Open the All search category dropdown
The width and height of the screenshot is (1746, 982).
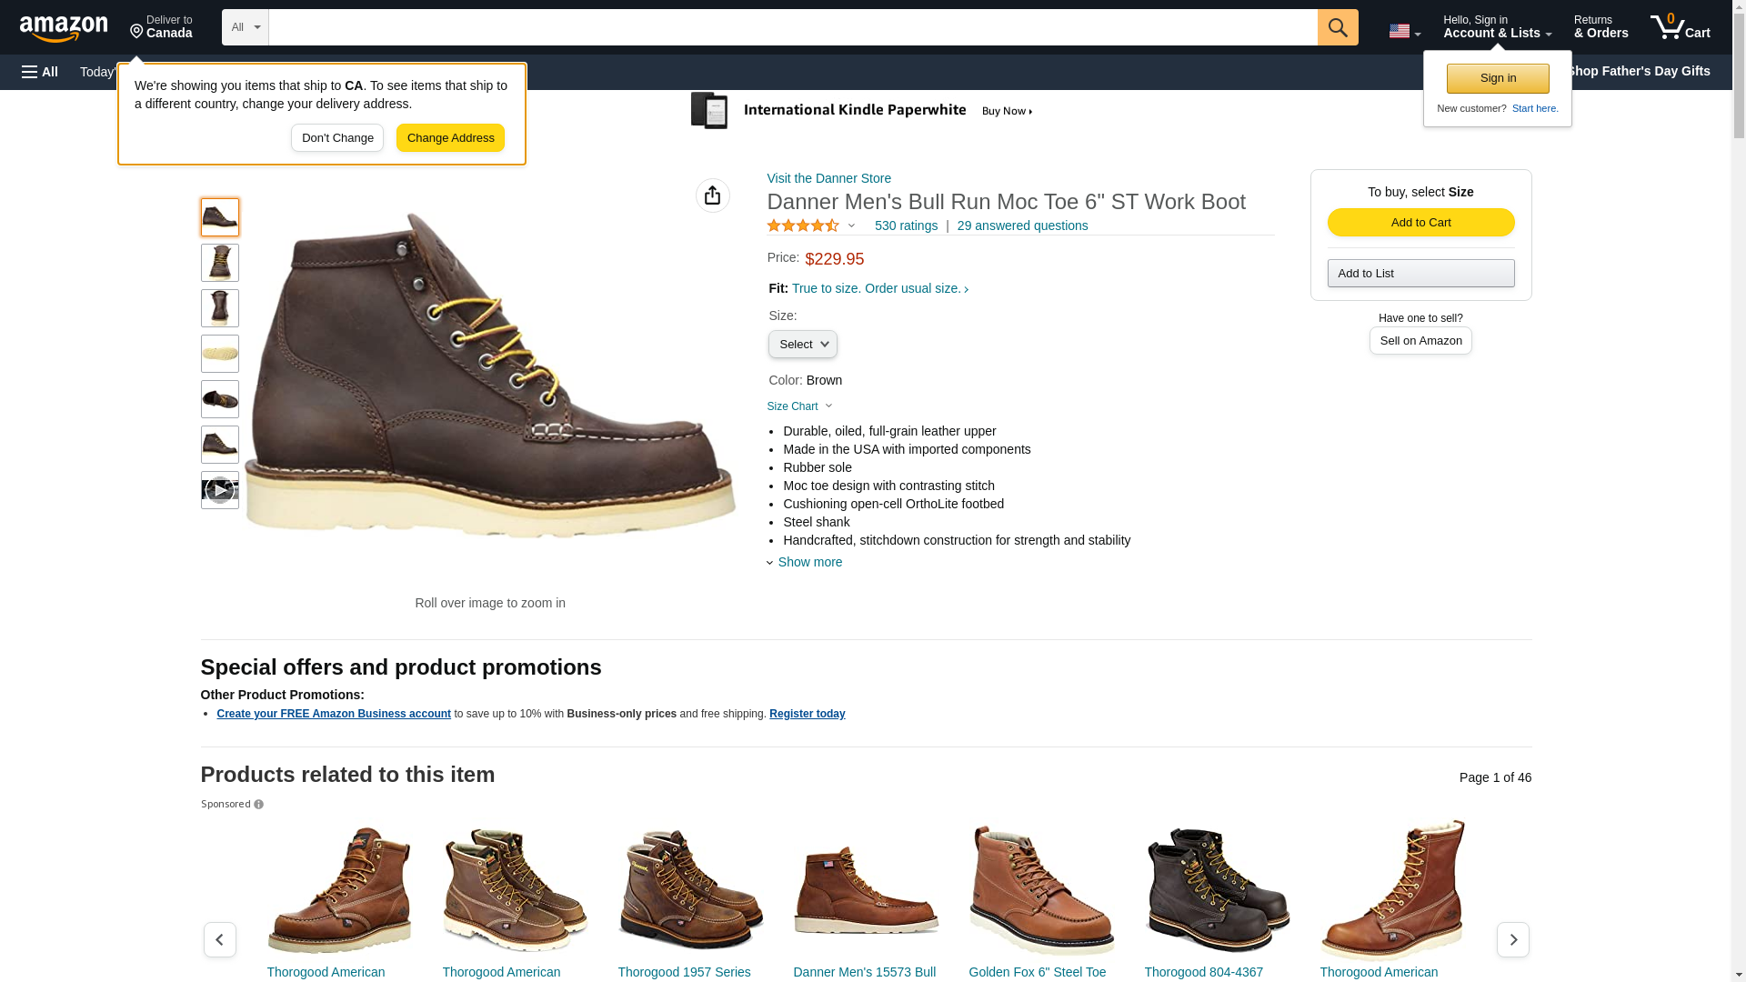click(x=245, y=27)
